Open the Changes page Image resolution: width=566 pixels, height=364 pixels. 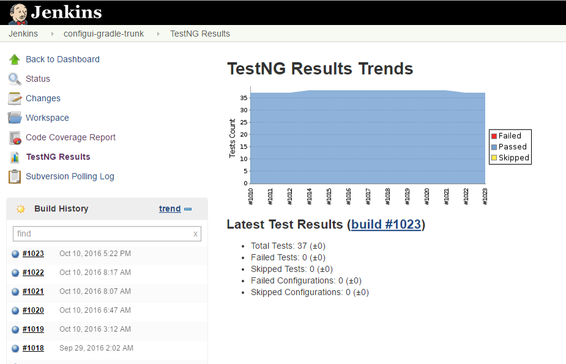pyautogui.click(x=43, y=98)
